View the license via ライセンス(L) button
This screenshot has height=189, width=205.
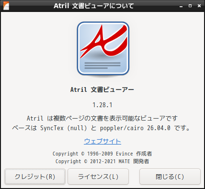(x=98, y=177)
